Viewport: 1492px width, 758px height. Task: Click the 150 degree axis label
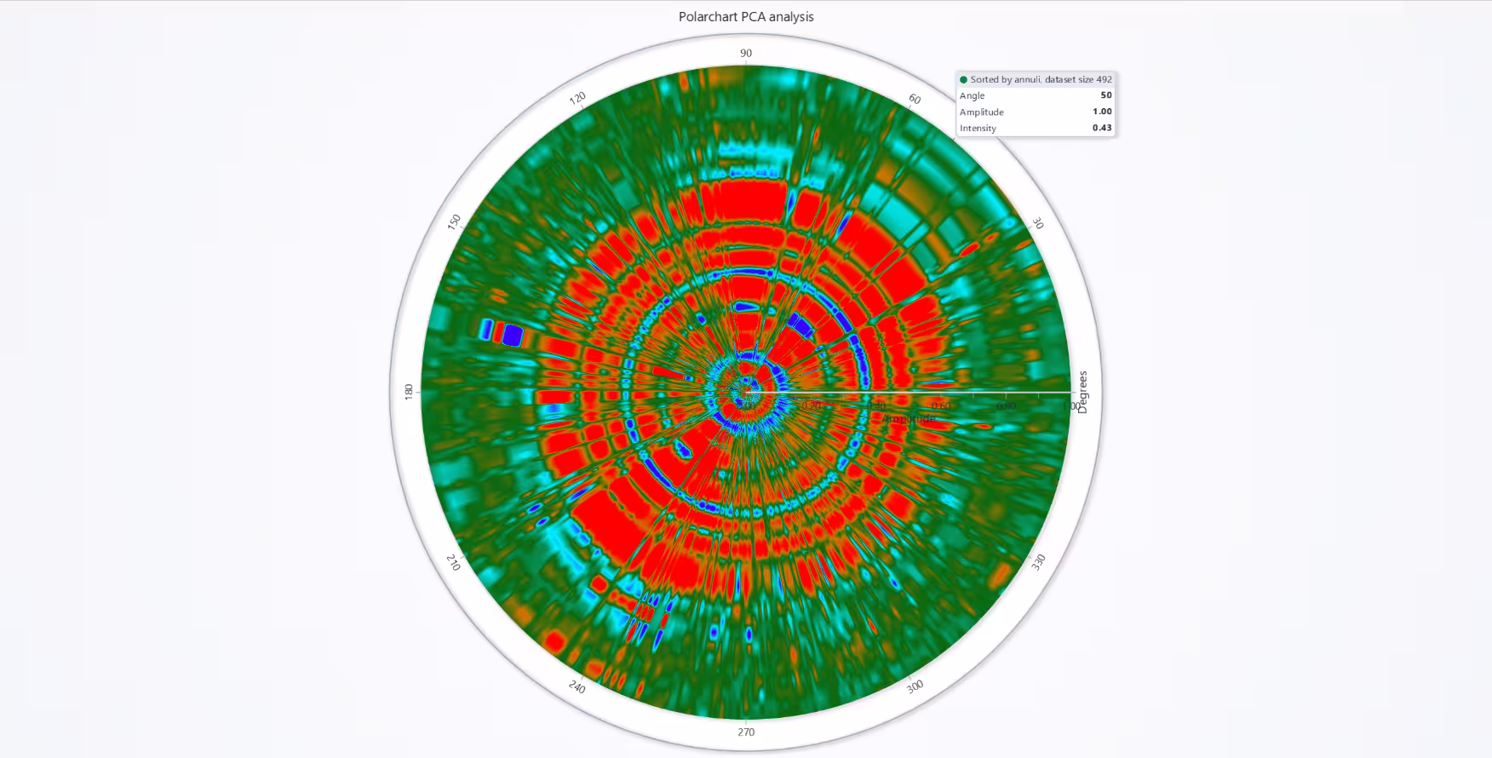[x=454, y=221]
